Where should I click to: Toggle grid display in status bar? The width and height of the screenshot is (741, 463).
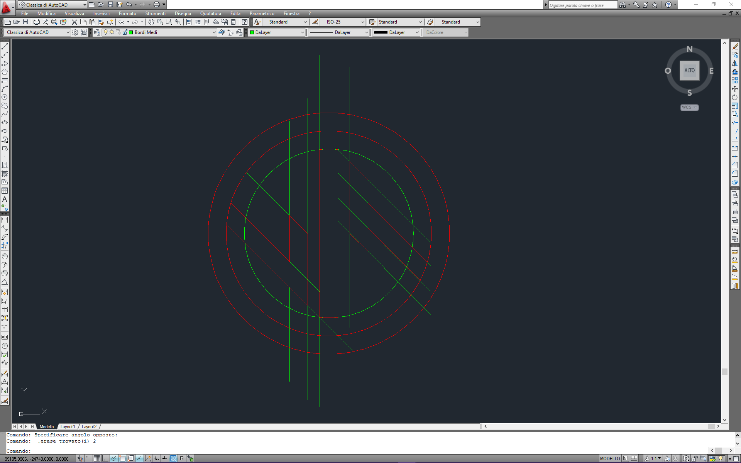[97, 458]
